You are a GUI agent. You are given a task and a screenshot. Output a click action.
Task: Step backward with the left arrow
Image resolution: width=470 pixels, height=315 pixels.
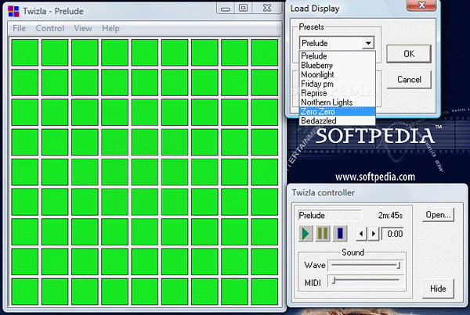point(361,234)
